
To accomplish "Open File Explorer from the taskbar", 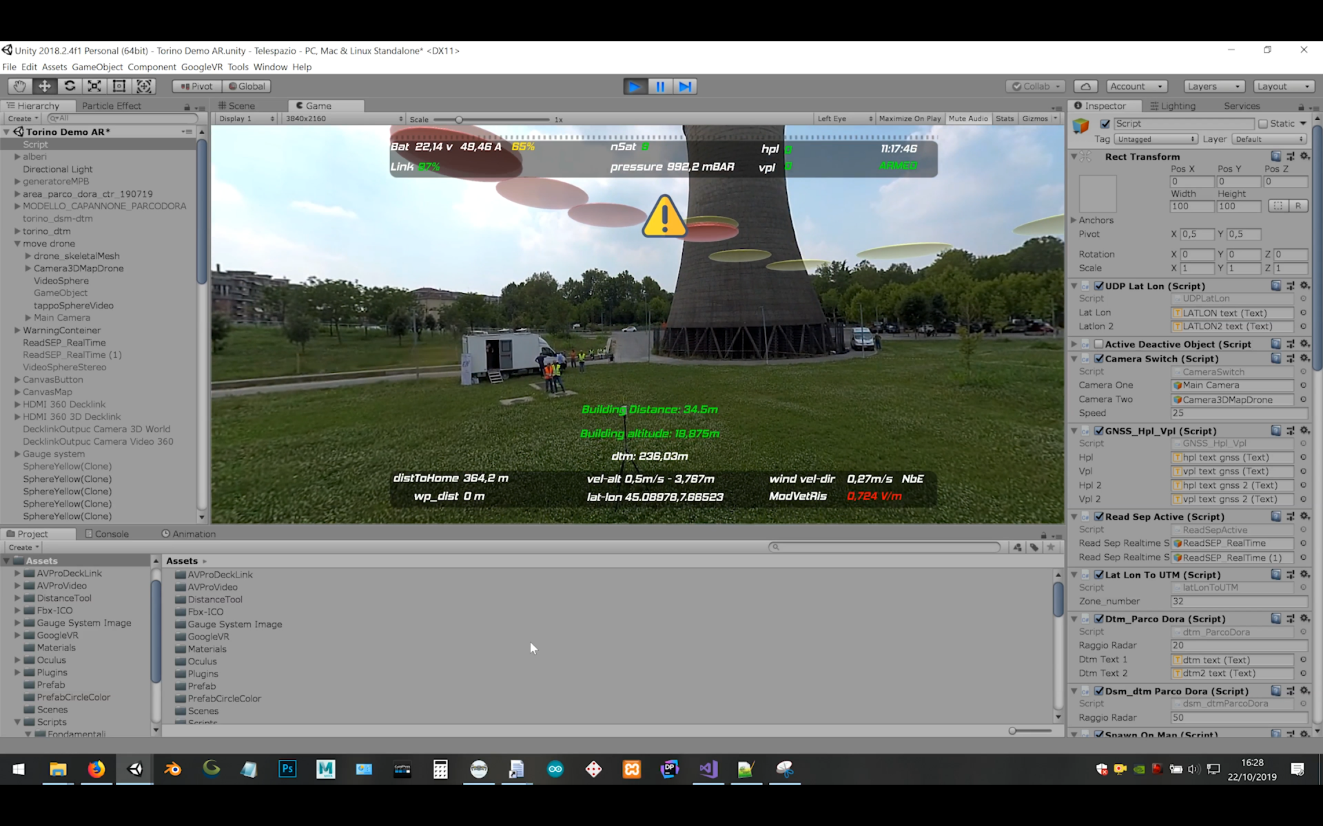I will pos(58,769).
